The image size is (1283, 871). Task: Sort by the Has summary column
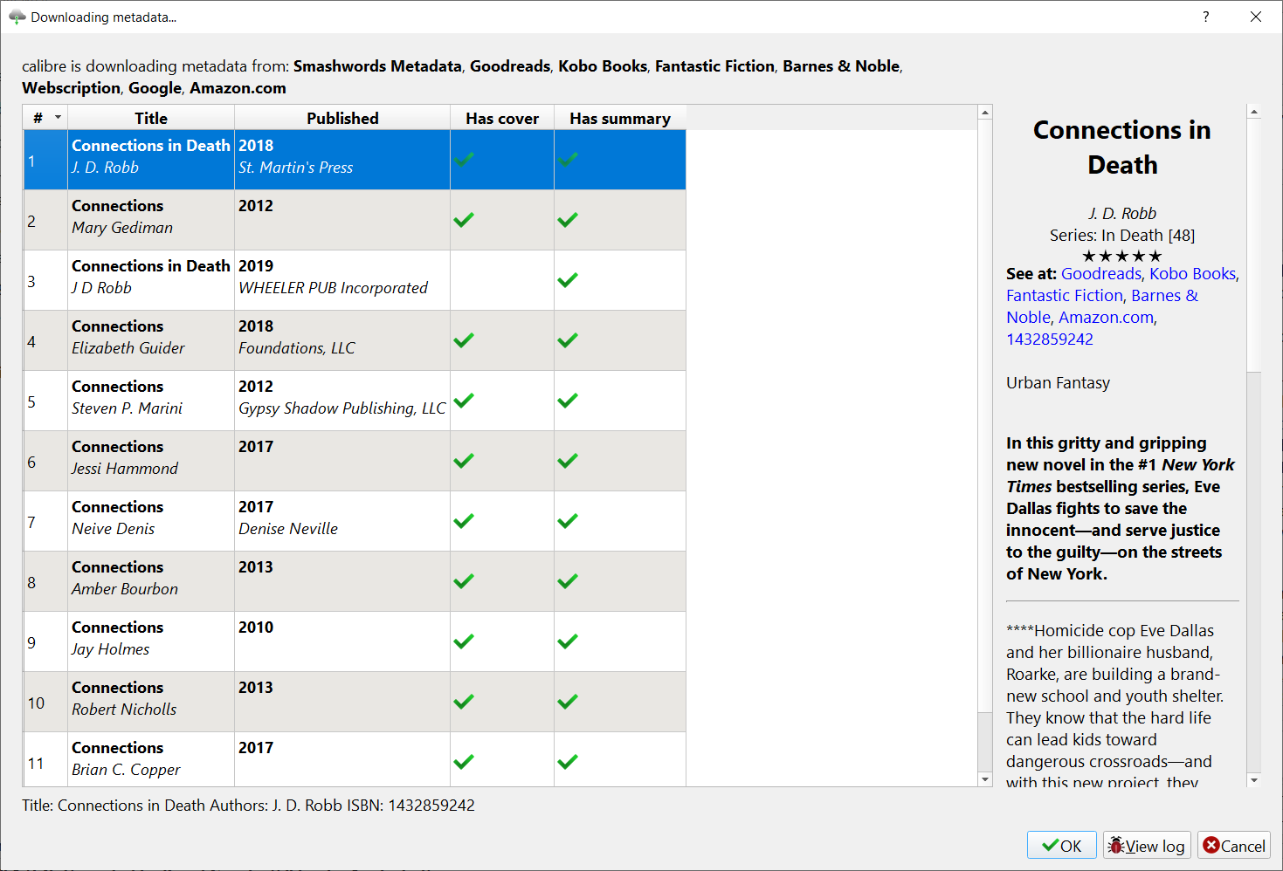[619, 118]
